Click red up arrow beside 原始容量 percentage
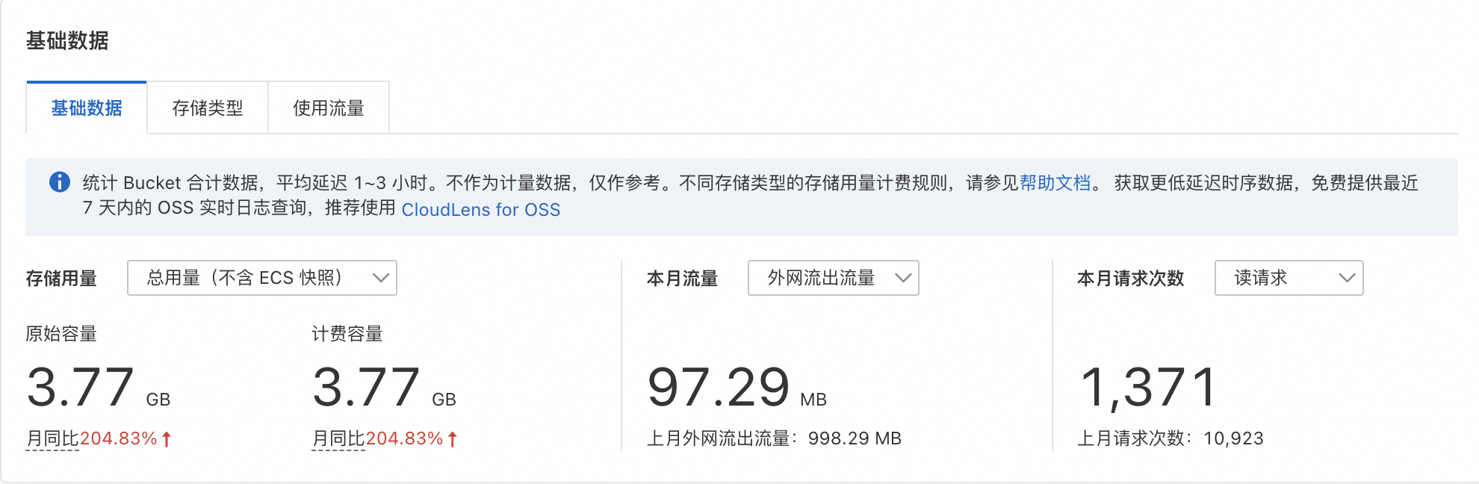Screen dimensions: 1479x484 point(167,439)
